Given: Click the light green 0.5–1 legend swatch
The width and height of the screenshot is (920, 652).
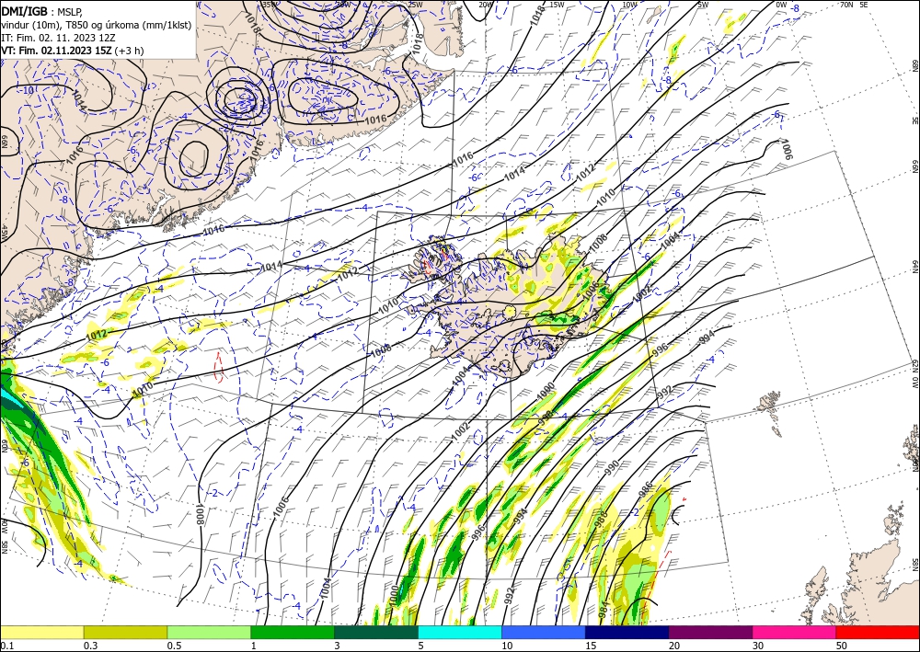Looking at the screenshot, I should (209, 632).
